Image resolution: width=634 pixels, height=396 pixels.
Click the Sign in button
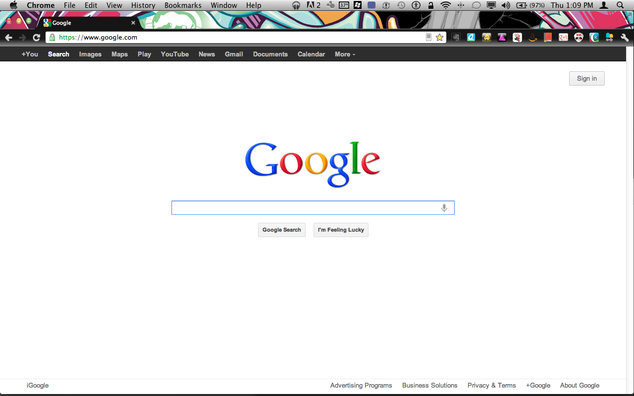click(x=587, y=79)
